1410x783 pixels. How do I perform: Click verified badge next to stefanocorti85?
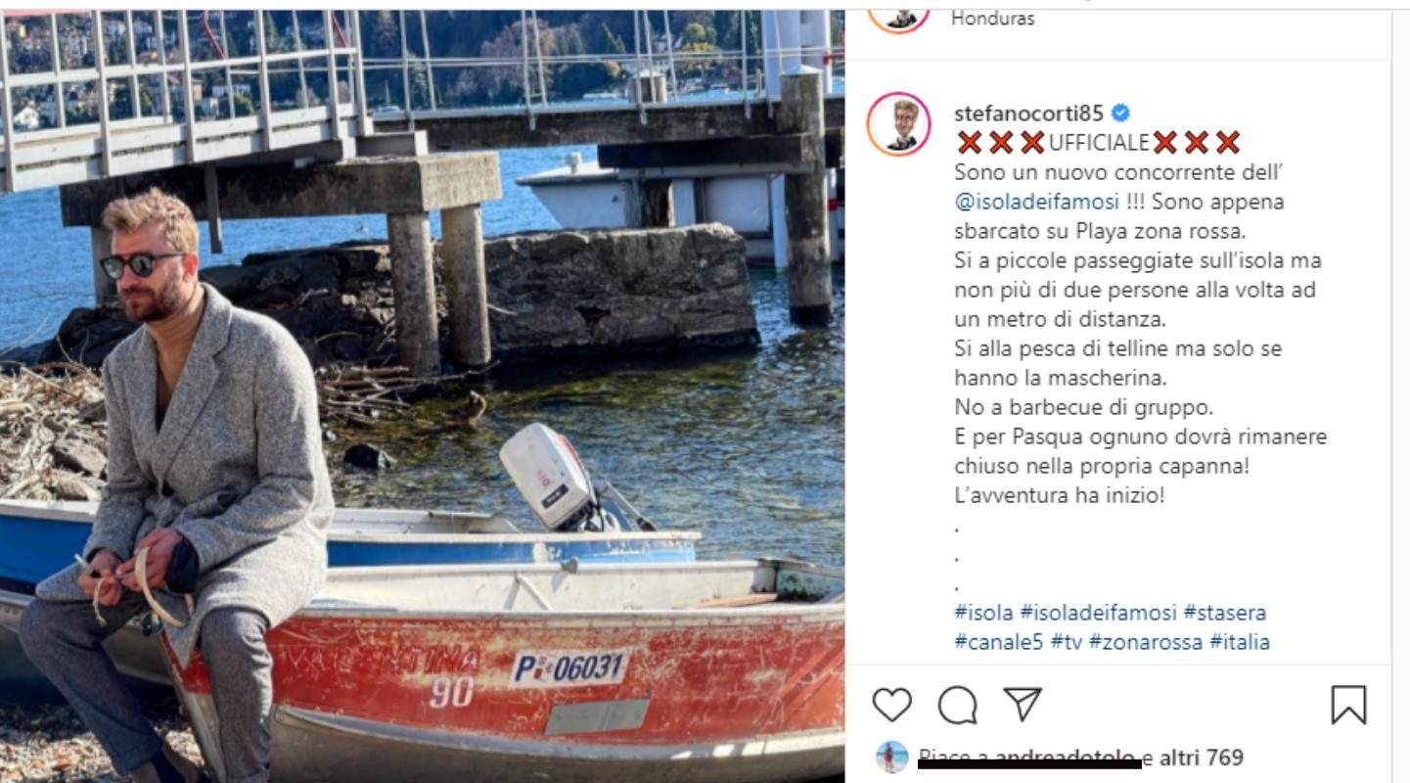(x=1120, y=114)
